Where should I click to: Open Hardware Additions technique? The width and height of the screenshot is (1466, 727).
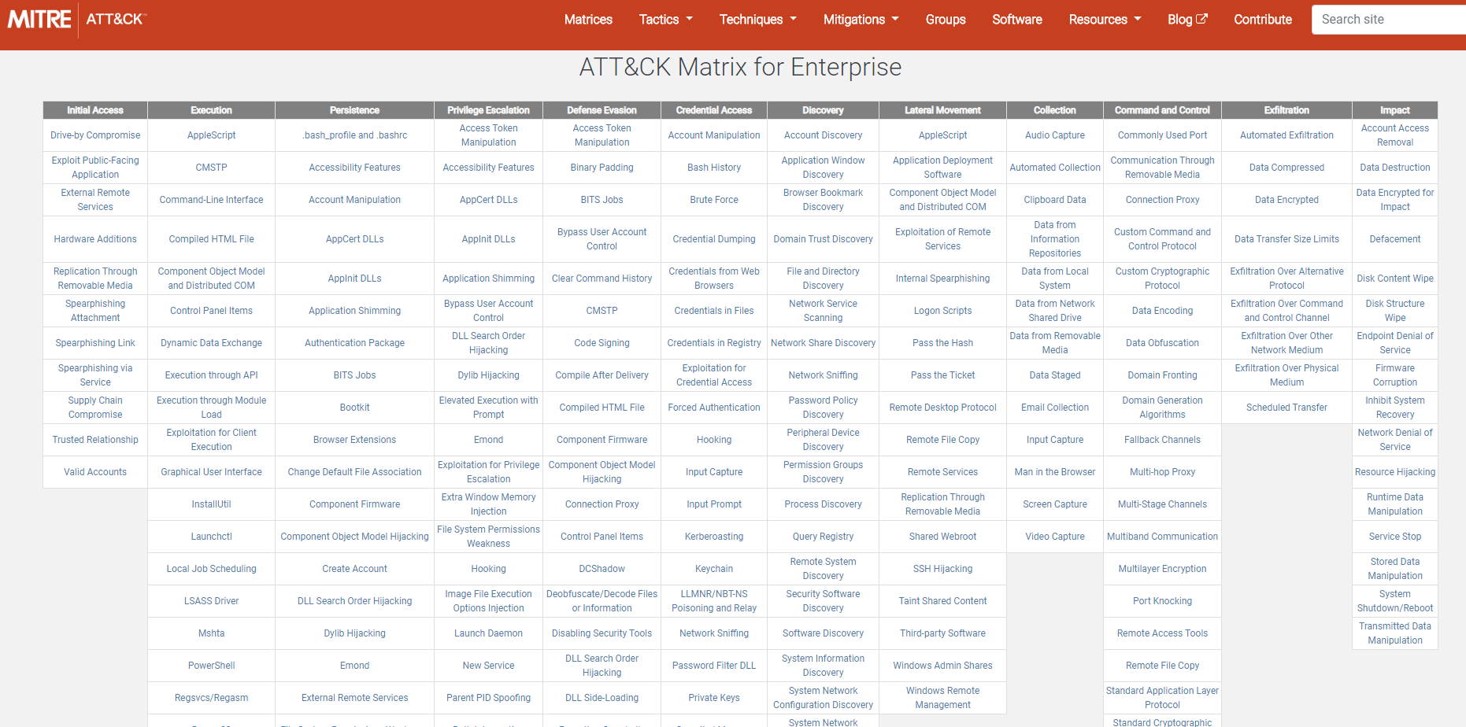pyautogui.click(x=95, y=239)
